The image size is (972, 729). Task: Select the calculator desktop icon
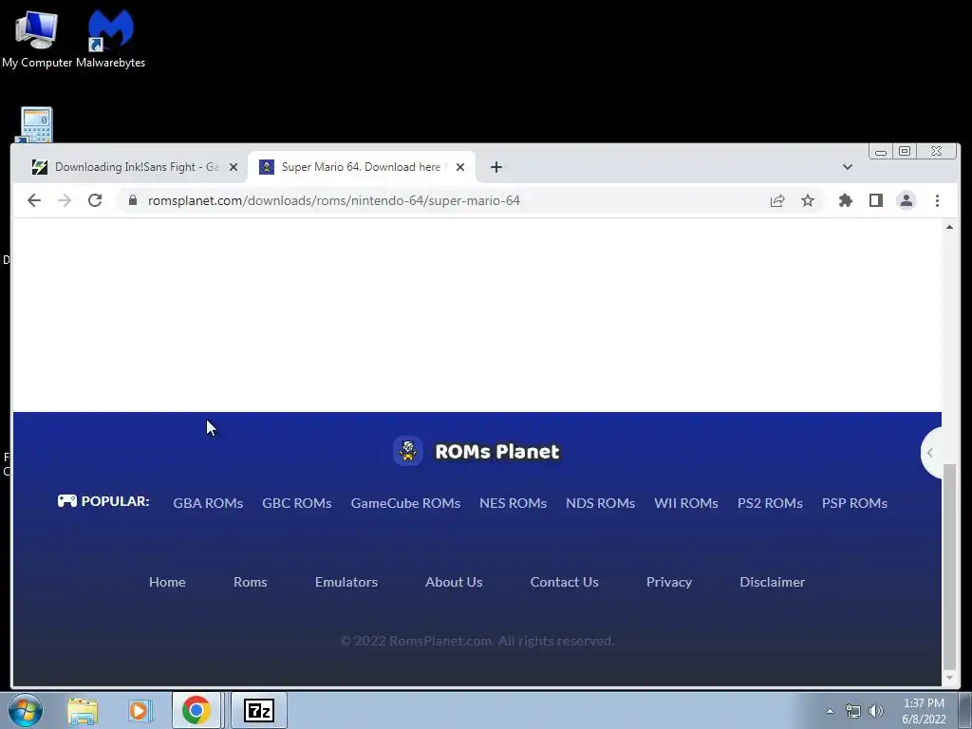(x=36, y=125)
